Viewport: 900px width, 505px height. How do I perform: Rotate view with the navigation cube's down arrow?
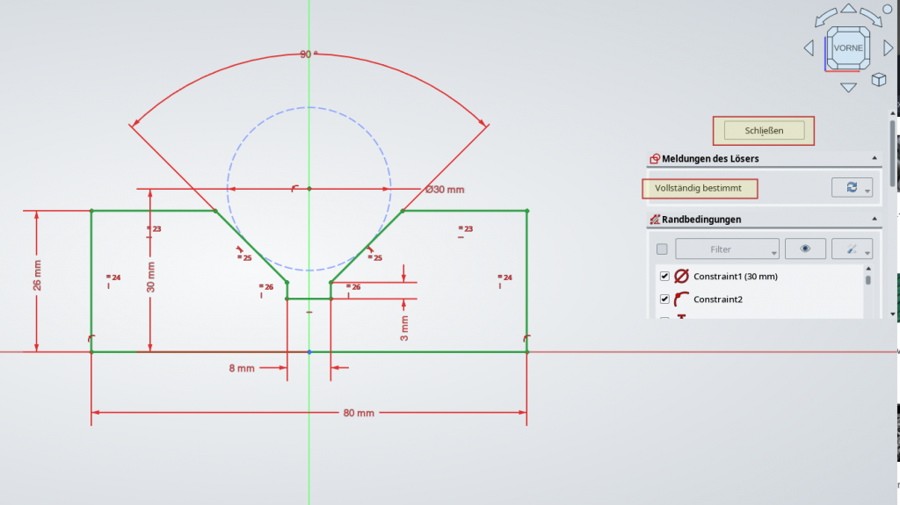[x=848, y=87]
